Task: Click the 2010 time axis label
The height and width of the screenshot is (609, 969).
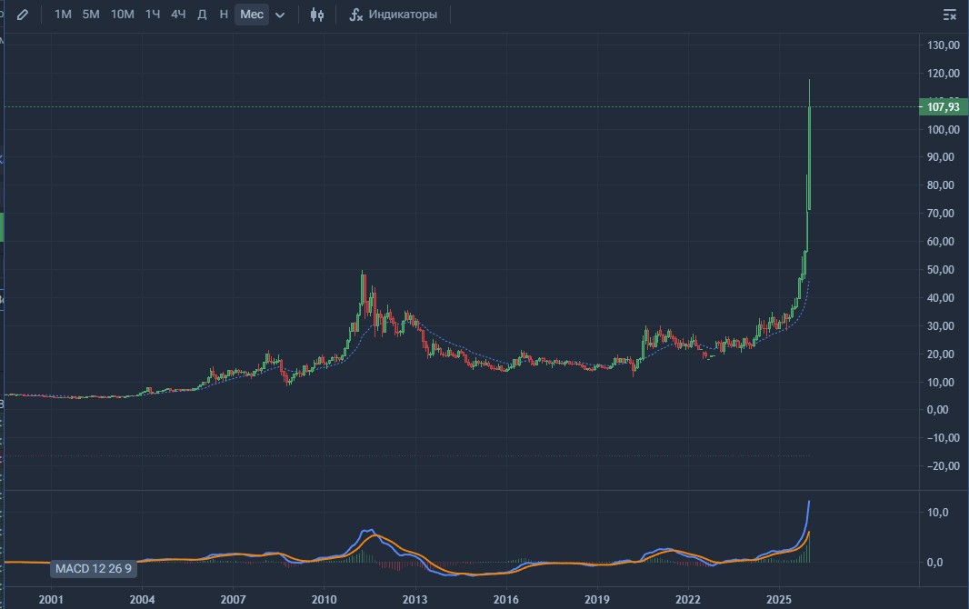Action: [324, 599]
